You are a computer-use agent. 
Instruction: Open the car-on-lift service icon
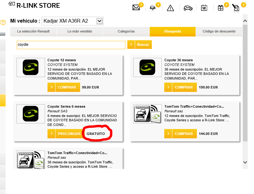[x=153, y=8]
